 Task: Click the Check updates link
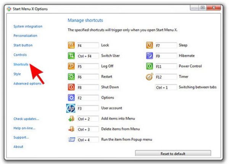pos(26,119)
